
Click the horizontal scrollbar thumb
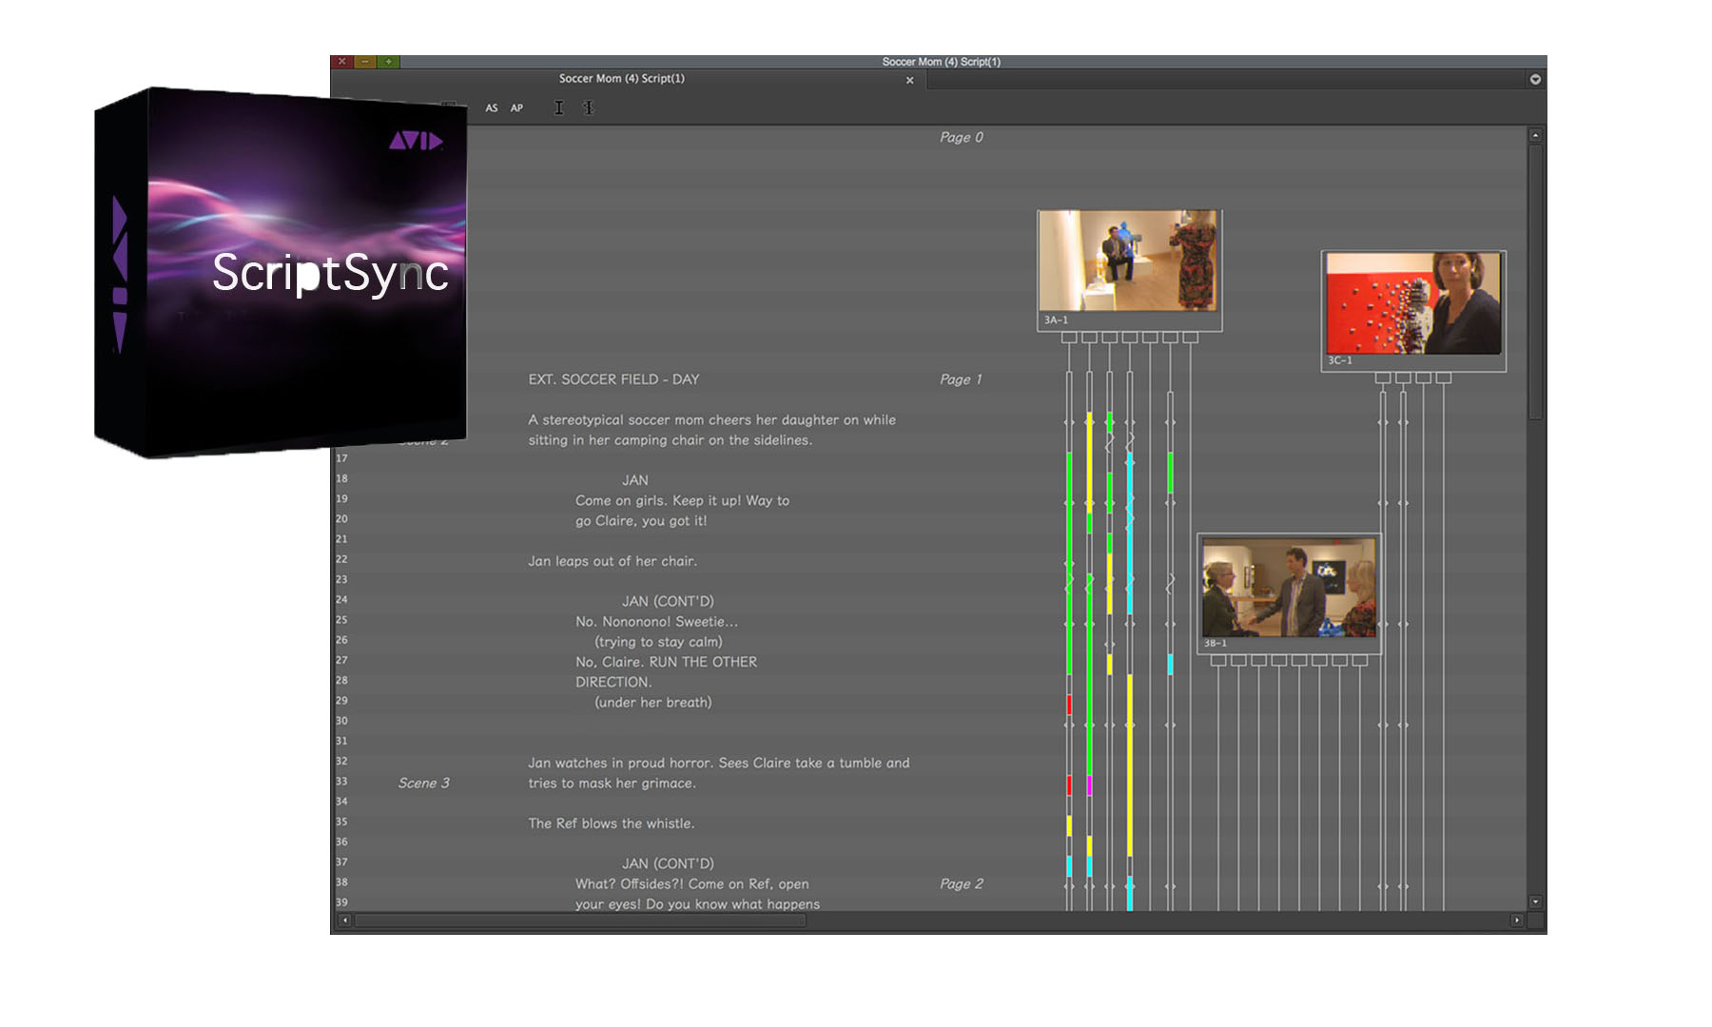(580, 920)
